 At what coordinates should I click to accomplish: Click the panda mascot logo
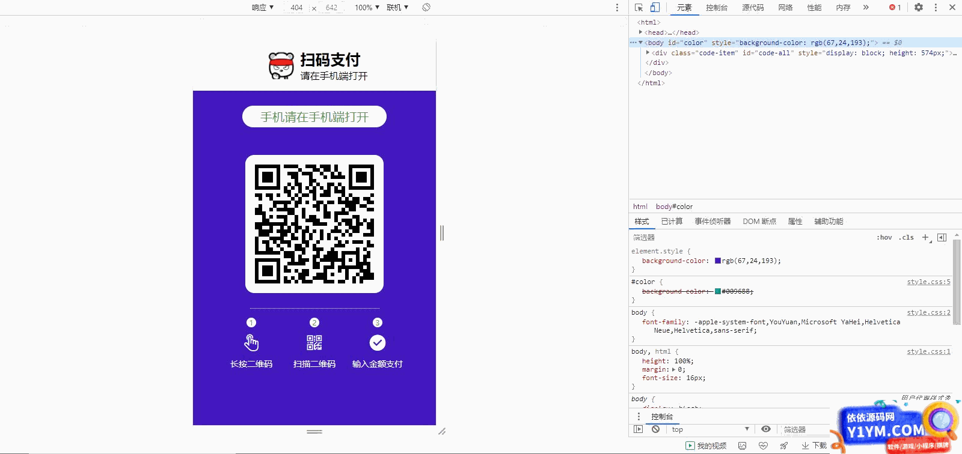281,65
